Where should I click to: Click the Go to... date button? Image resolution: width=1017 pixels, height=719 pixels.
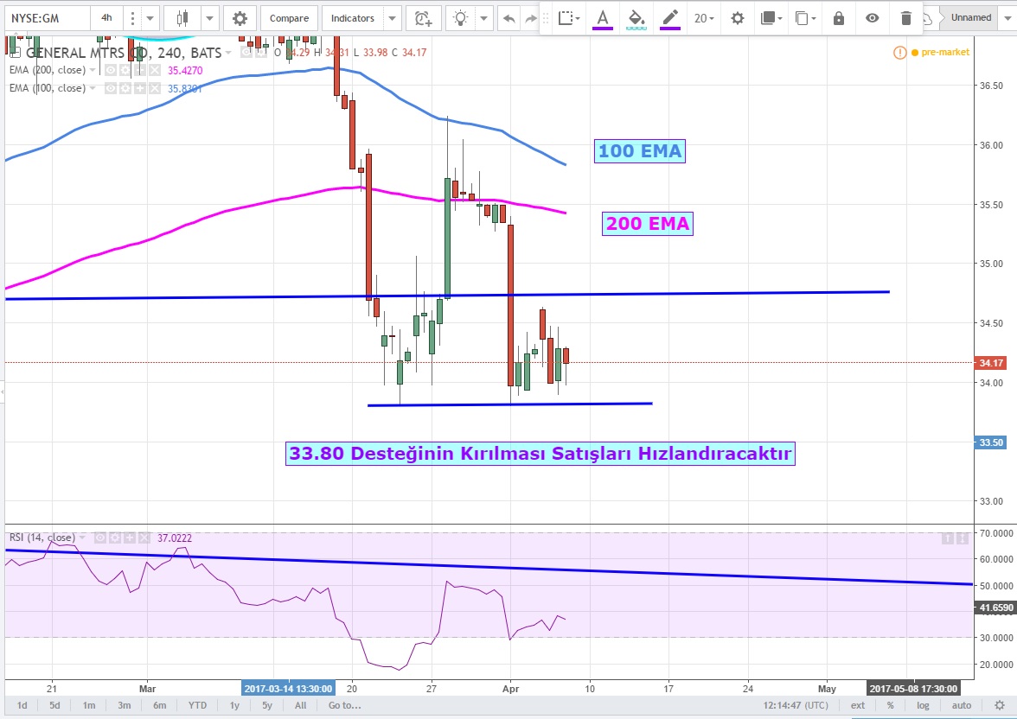pyautogui.click(x=345, y=705)
